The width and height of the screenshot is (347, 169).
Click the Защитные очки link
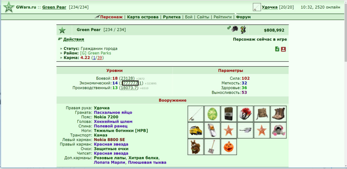[111, 149]
